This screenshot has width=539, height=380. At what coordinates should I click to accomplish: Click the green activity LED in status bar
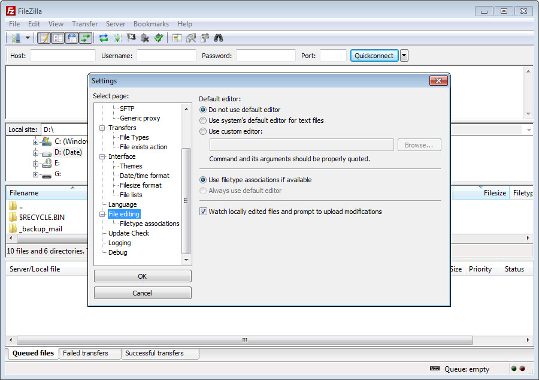514,369
